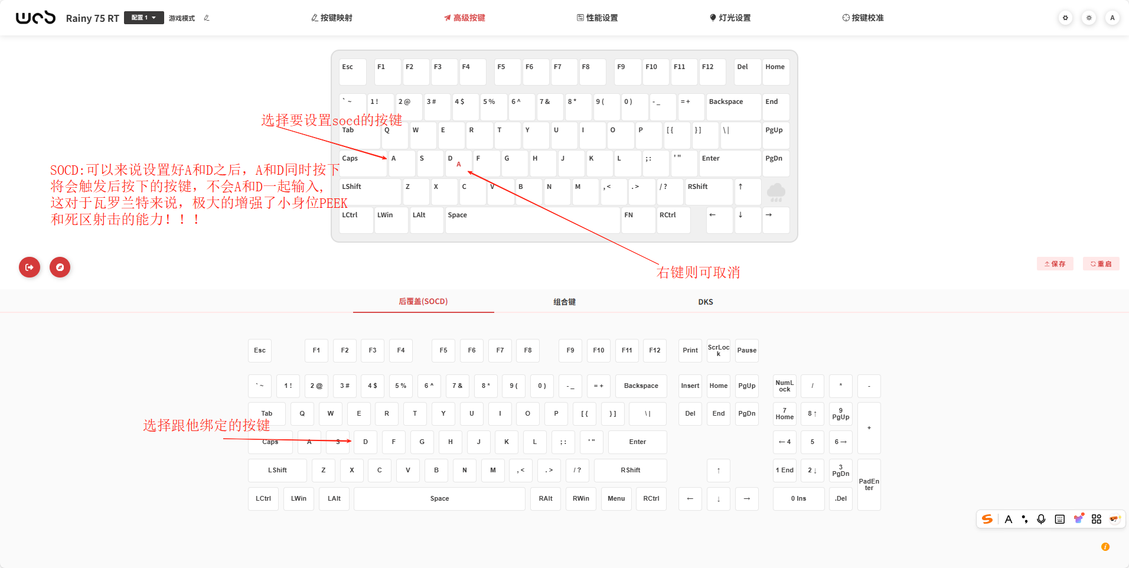Choose the Pause key in the bottom list
This screenshot has width=1129, height=568.
click(x=747, y=351)
